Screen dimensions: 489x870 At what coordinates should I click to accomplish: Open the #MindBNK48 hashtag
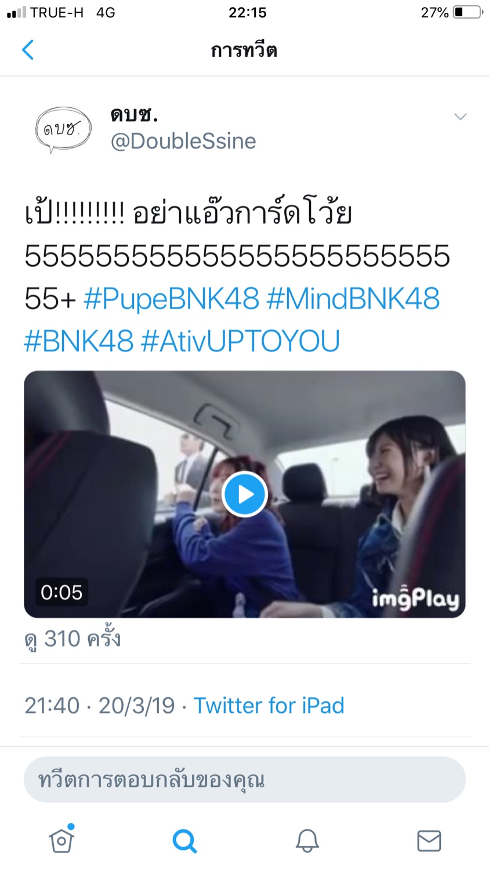[x=353, y=299]
